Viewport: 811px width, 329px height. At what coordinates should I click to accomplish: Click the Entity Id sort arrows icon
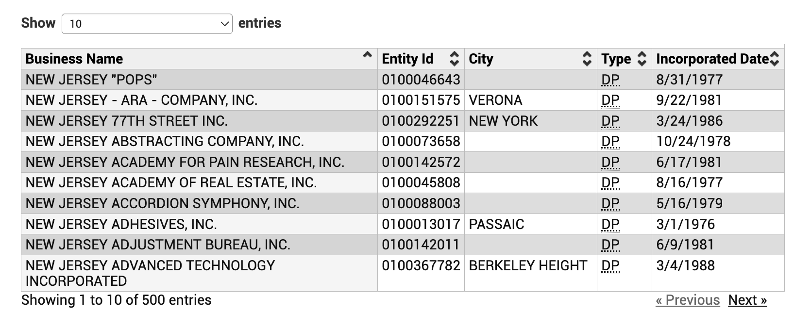[454, 59]
